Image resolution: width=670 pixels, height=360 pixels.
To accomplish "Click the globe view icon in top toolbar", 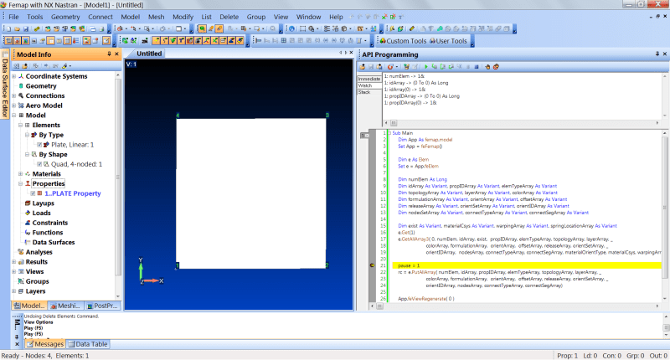I will pyautogui.click(x=291, y=29).
